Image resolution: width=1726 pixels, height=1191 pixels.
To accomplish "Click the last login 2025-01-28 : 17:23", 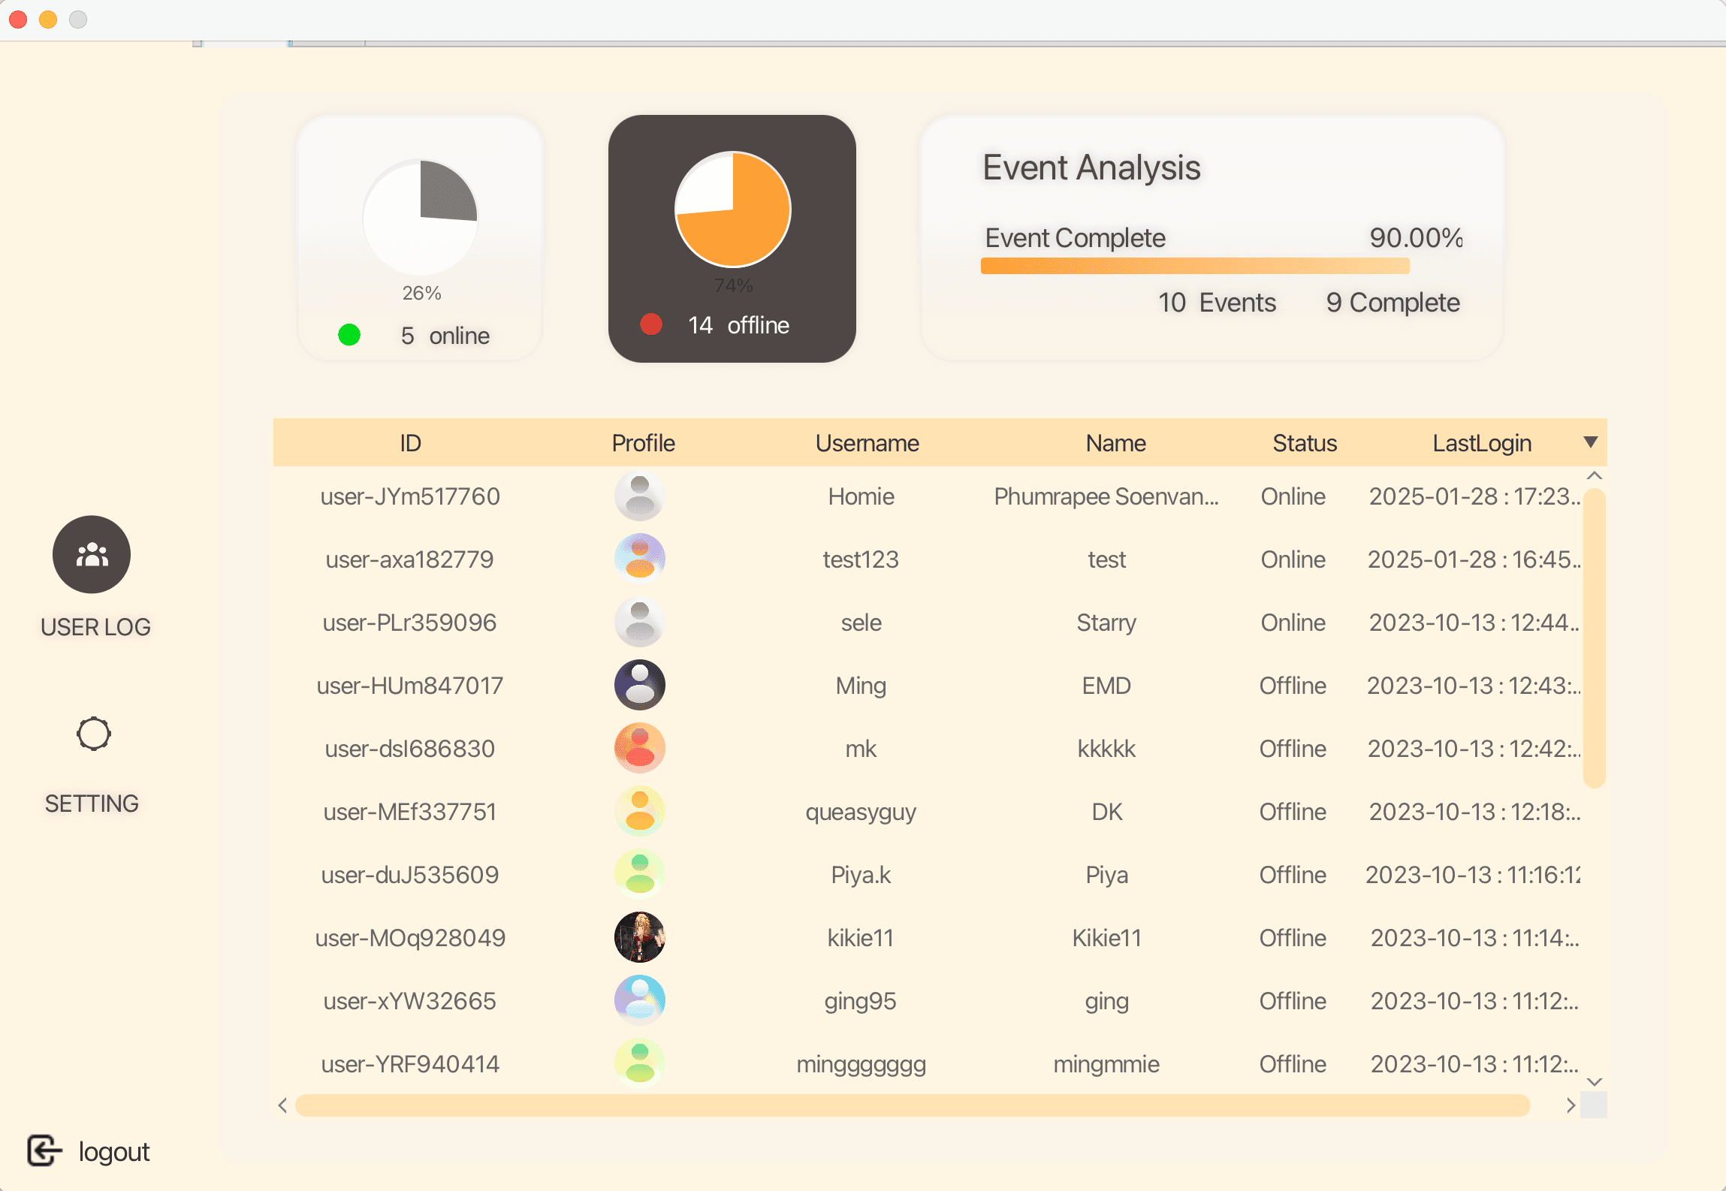I will [x=1474, y=496].
